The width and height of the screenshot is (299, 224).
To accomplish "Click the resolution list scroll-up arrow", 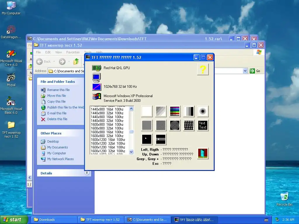I will point(131,109).
